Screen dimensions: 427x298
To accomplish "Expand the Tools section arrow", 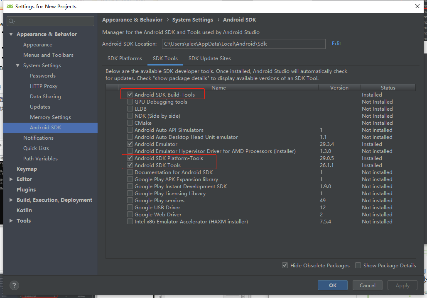I will 11,220.
